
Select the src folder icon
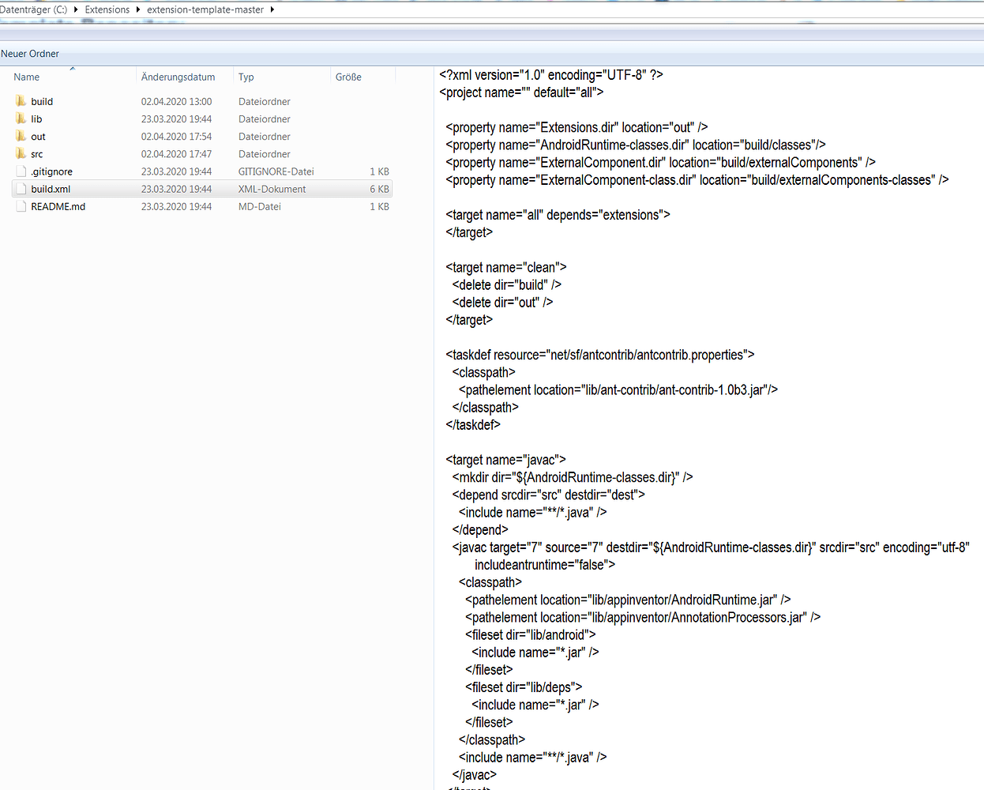point(21,153)
